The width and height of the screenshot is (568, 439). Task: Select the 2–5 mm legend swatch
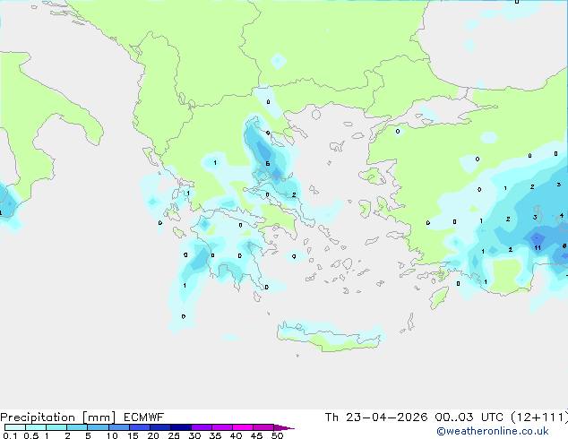click(x=77, y=427)
